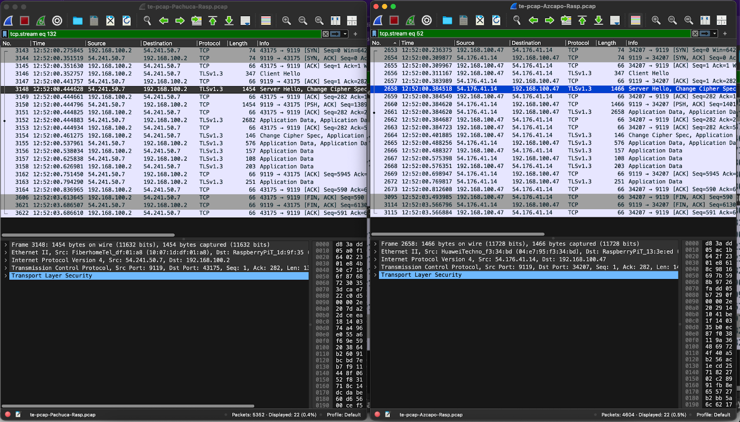Sort by Protocol column in Pachuca window
740x422 pixels.
pos(210,43)
